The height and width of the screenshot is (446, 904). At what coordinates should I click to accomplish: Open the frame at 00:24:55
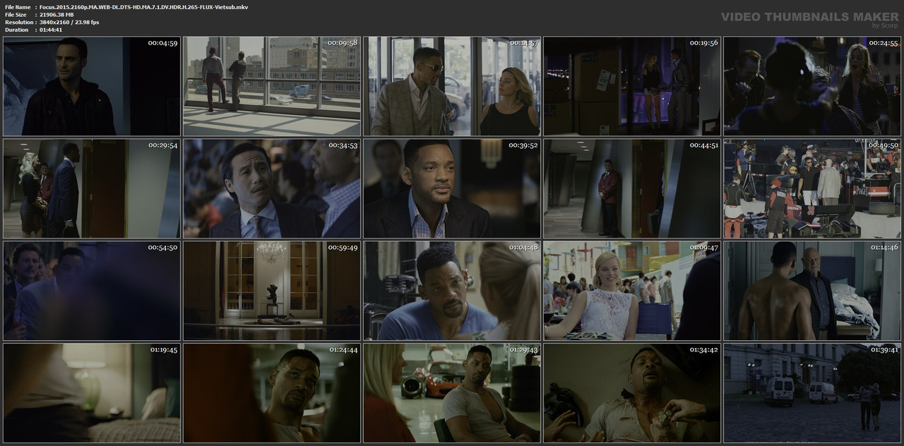[812, 86]
